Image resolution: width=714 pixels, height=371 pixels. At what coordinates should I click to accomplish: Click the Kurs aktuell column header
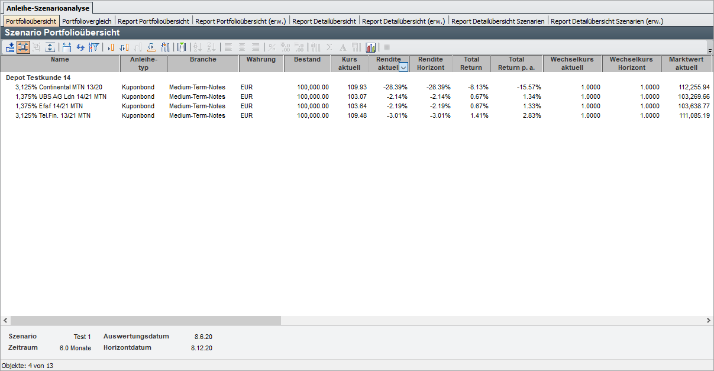349,63
